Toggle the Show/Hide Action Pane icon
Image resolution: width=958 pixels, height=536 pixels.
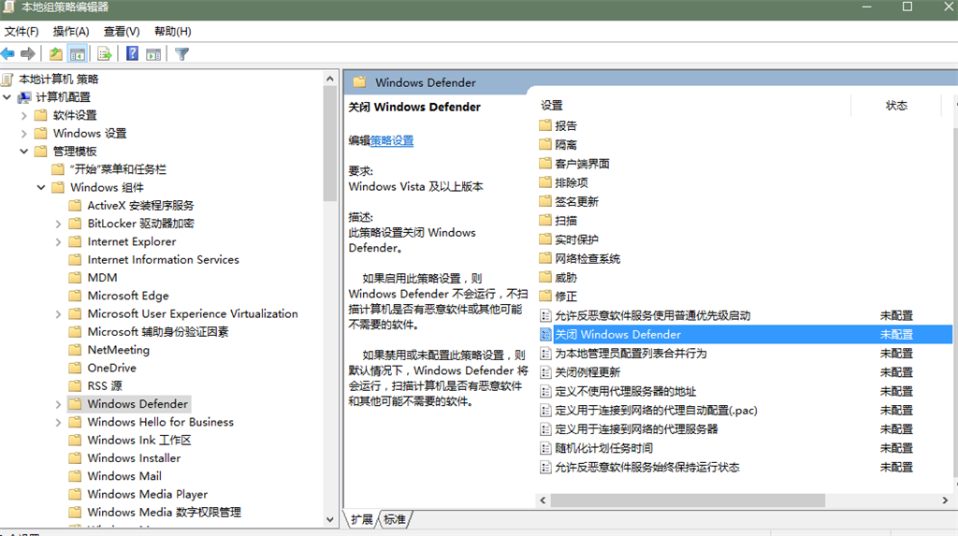coord(153,53)
